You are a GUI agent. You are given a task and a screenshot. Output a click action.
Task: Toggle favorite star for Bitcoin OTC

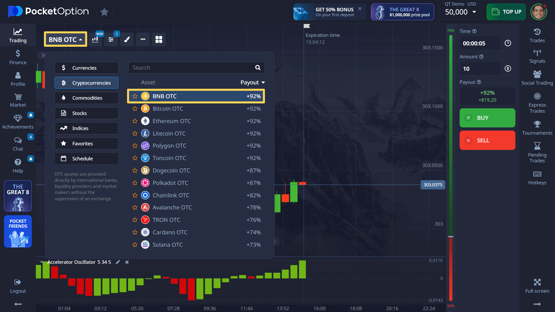point(135,109)
